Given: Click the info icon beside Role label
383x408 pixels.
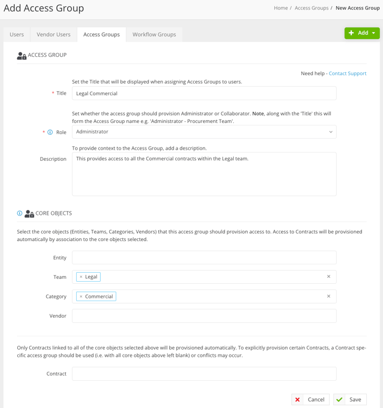Looking at the screenshot, I should (x=50, y=132).
